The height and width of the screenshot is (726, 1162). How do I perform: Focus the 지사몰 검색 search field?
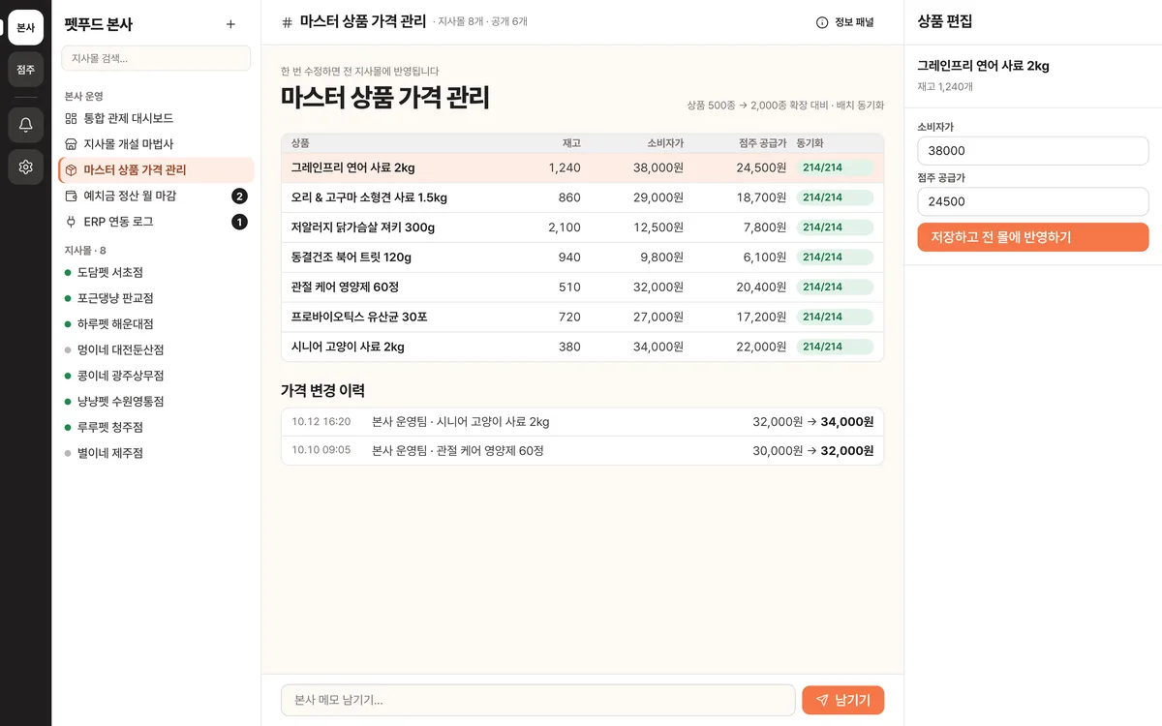156,58
